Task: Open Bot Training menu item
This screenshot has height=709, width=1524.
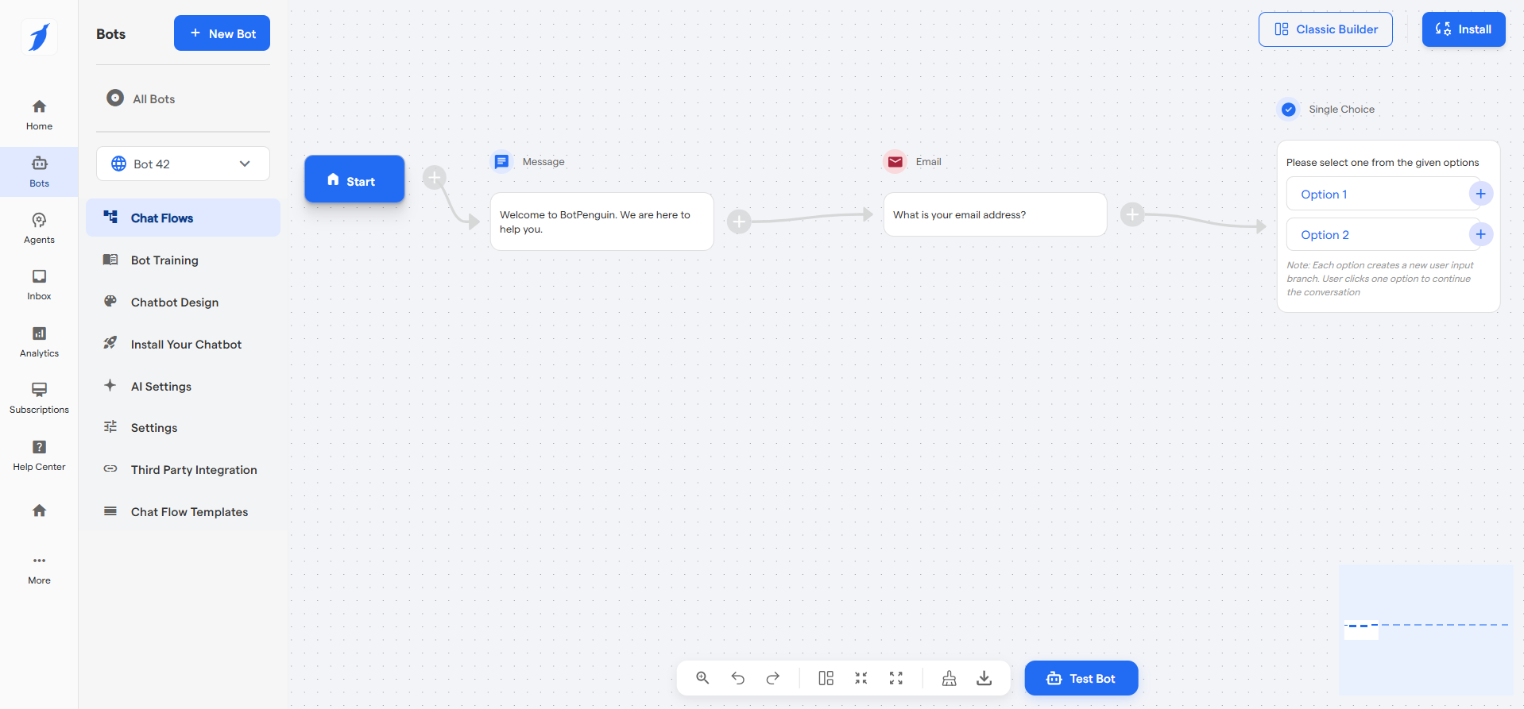Action: point(164,260)
